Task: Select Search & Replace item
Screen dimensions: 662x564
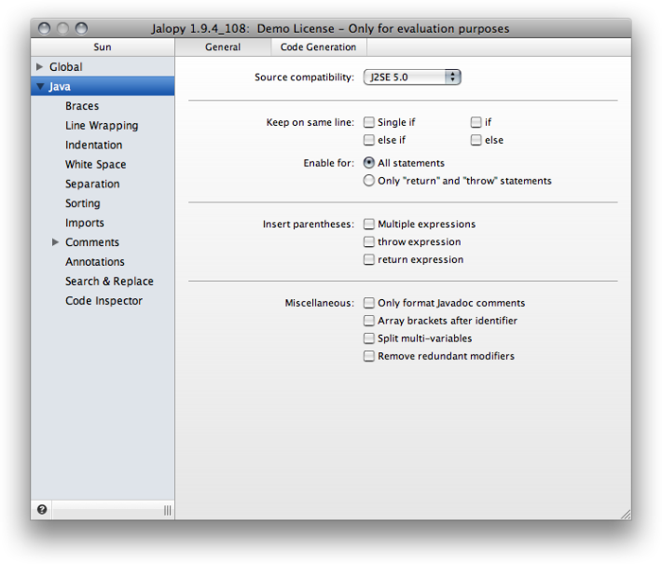Action: pos(109,282)
